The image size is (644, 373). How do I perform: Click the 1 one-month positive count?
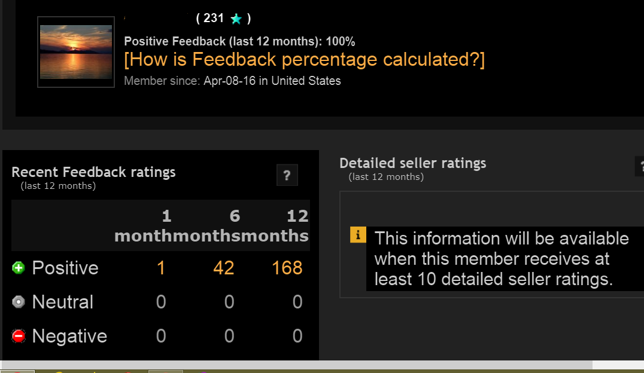point(160,268)
